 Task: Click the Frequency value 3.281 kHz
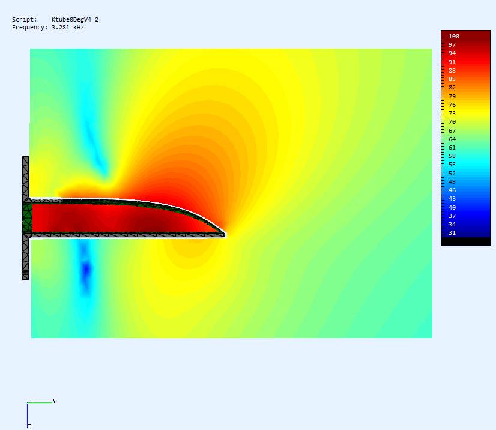pyautogui.click(x=68, y=28)
